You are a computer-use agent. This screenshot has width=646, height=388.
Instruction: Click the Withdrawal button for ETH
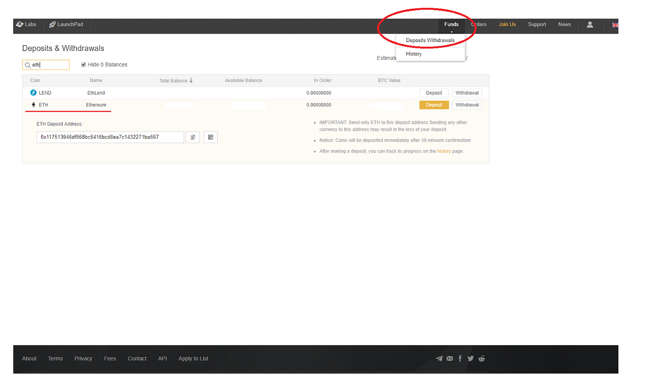467,105
